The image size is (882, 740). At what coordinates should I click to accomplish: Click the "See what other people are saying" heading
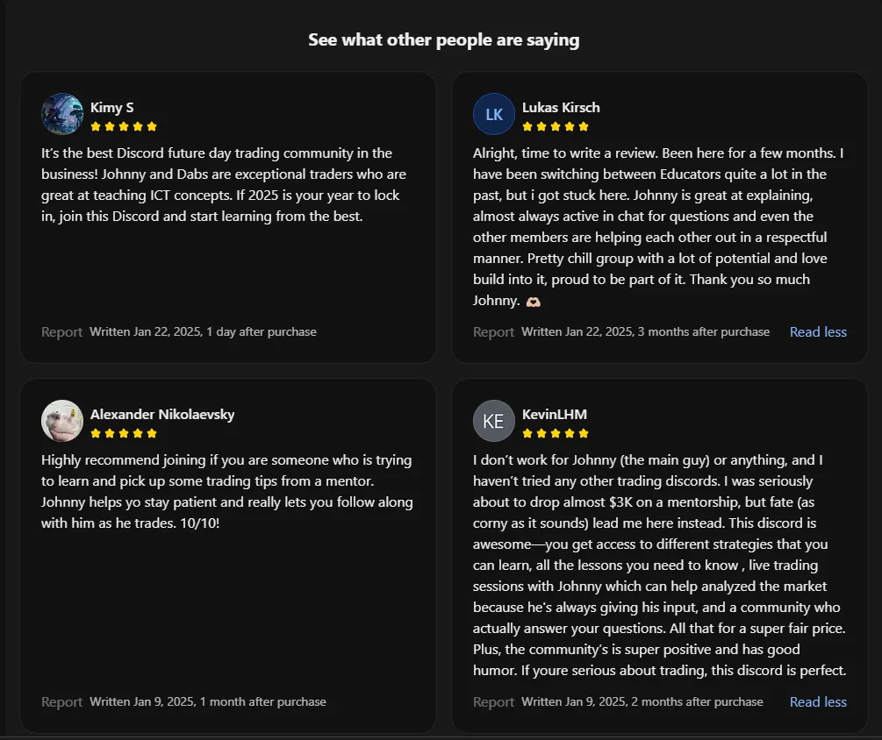click(444, 40)
